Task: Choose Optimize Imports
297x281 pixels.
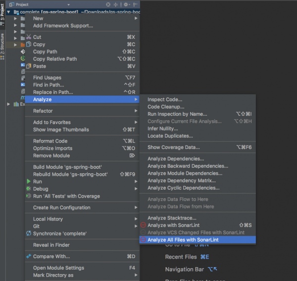Action: coord(82,148)
